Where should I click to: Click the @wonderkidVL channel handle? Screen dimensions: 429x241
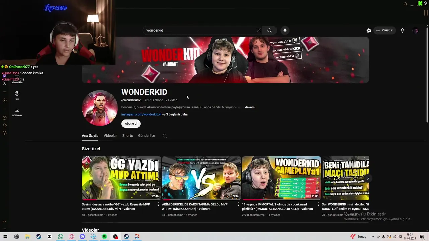(132, 100)
